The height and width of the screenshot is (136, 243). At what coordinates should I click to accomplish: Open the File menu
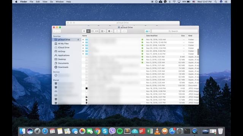pyautogui.click(x=32, y=2)
